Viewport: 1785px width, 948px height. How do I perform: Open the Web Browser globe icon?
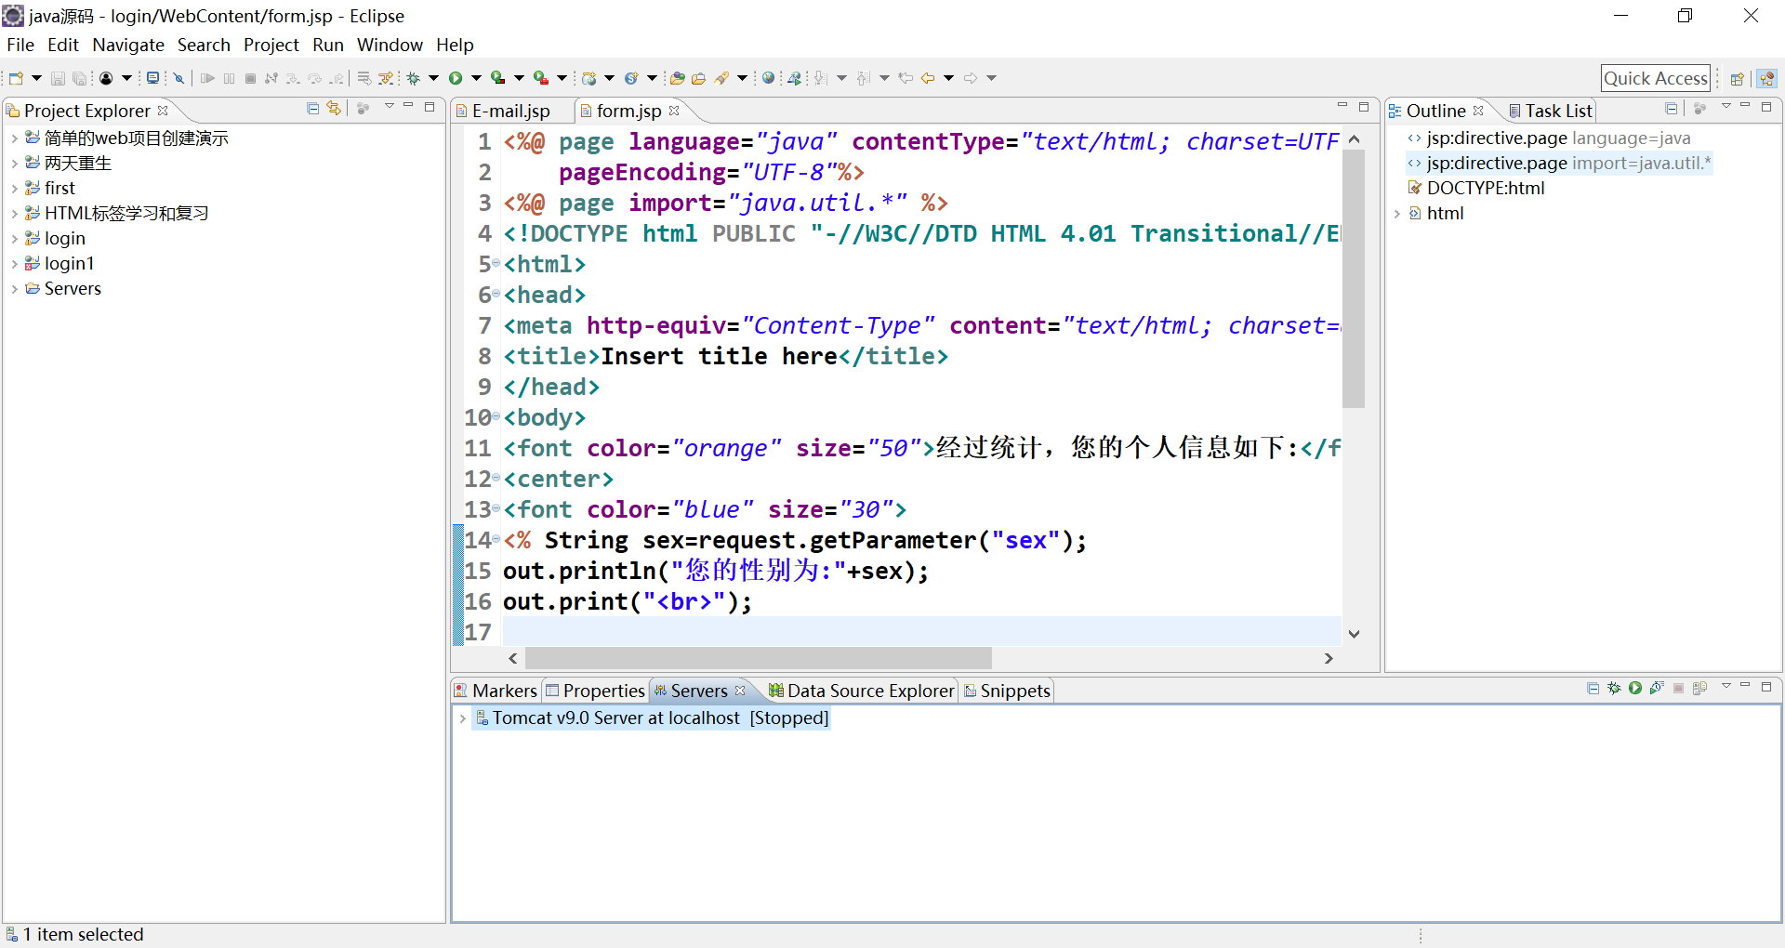(768, 78)
